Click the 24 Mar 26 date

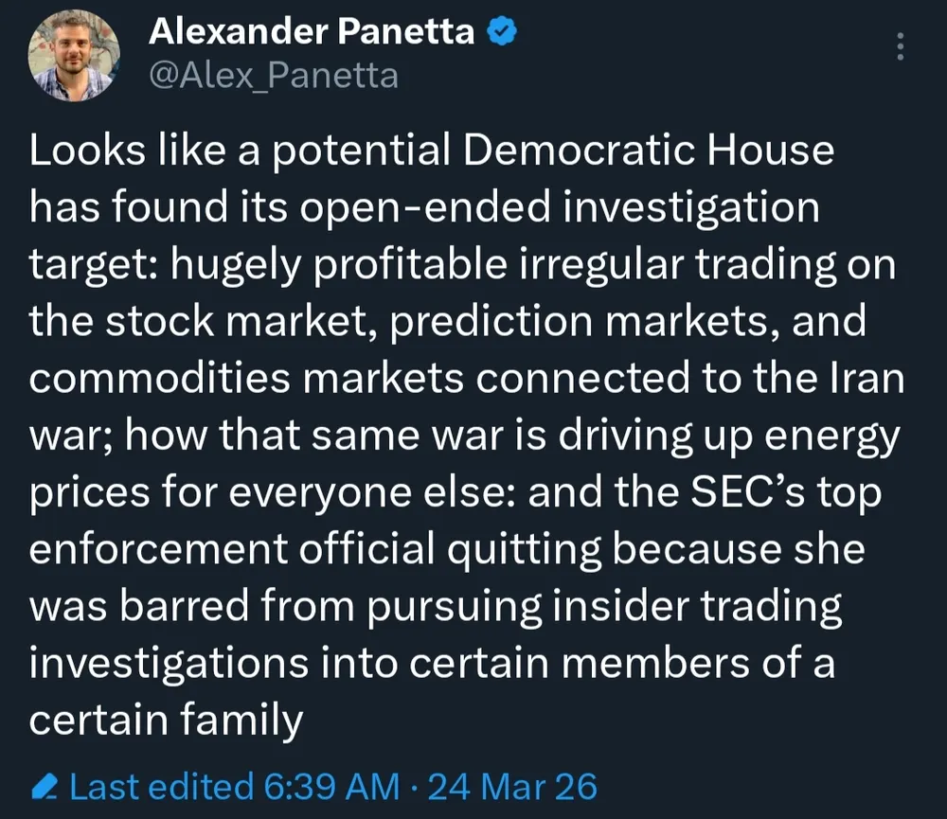pyautogui.click(x=512, y=786)
